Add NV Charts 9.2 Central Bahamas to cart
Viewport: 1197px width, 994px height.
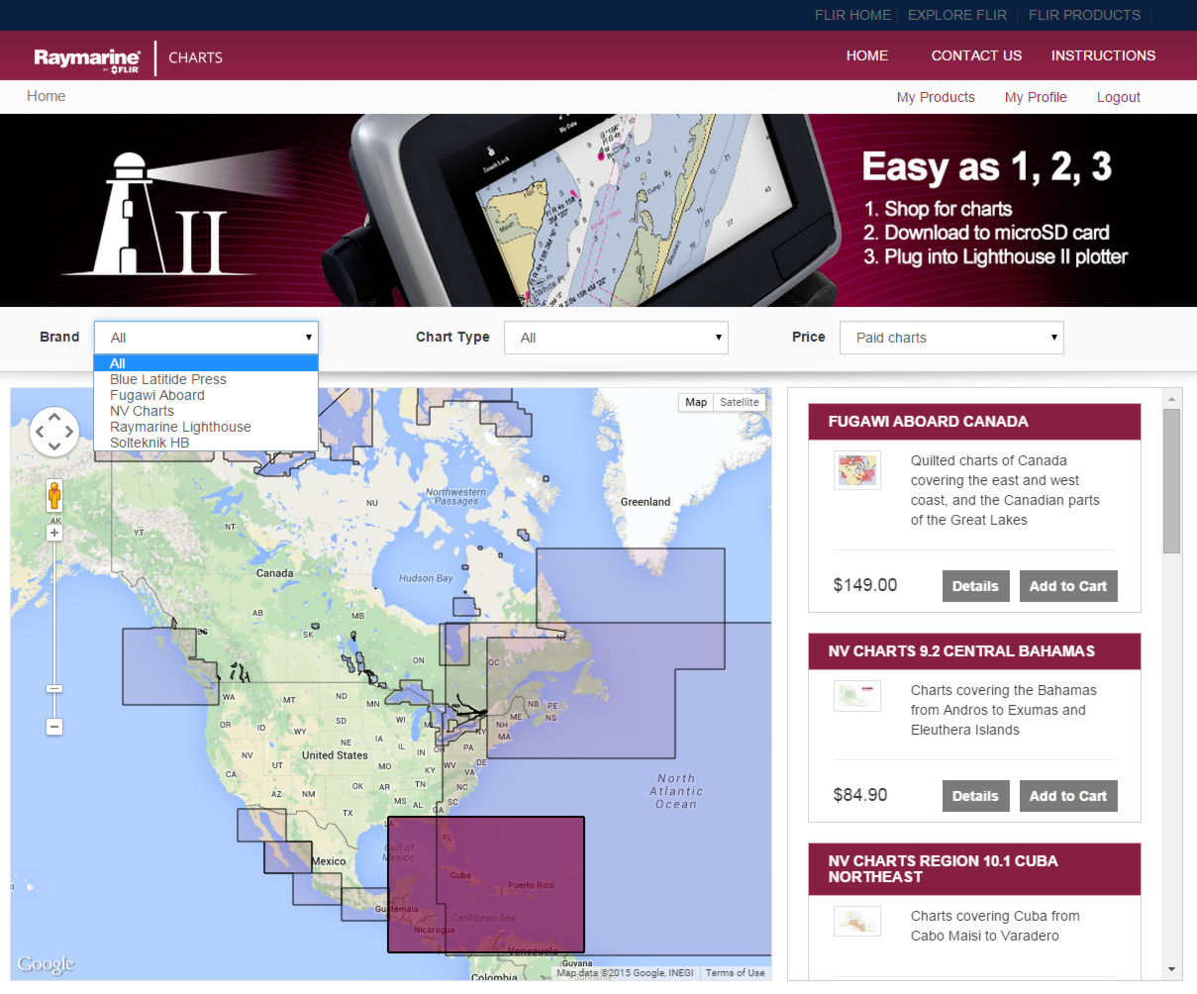[x=1068, y=796]
